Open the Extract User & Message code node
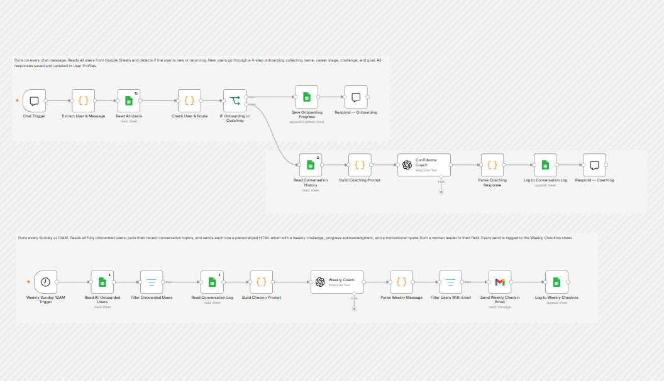 [x=84, y=100]
